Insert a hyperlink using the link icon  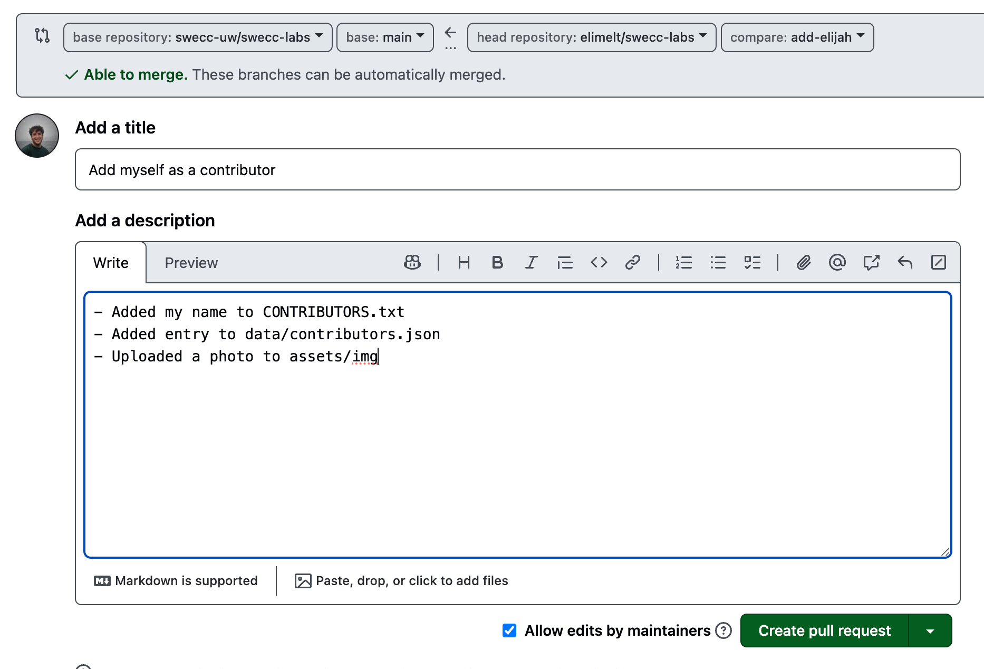633,262
